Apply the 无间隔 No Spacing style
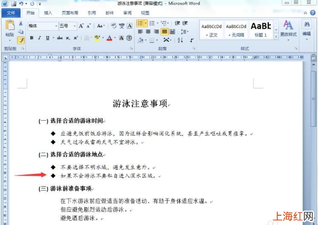This screenshot has height=225, width=318. point(236,30)
